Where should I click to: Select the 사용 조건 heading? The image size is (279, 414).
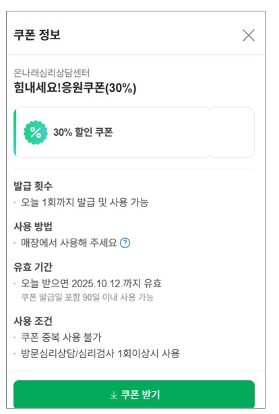pos(33,321)
